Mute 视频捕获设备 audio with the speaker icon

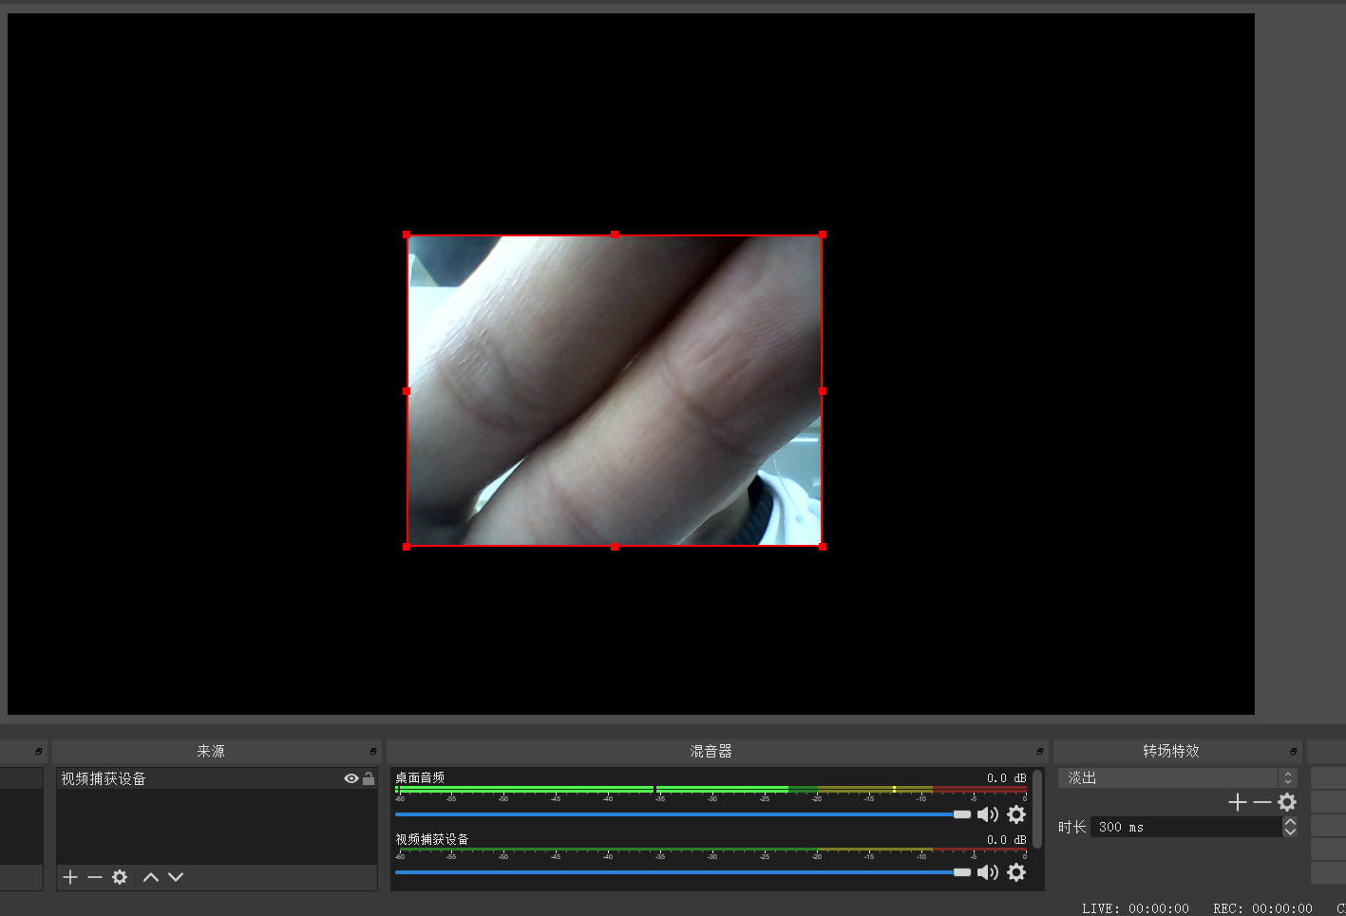coord(988,872)
